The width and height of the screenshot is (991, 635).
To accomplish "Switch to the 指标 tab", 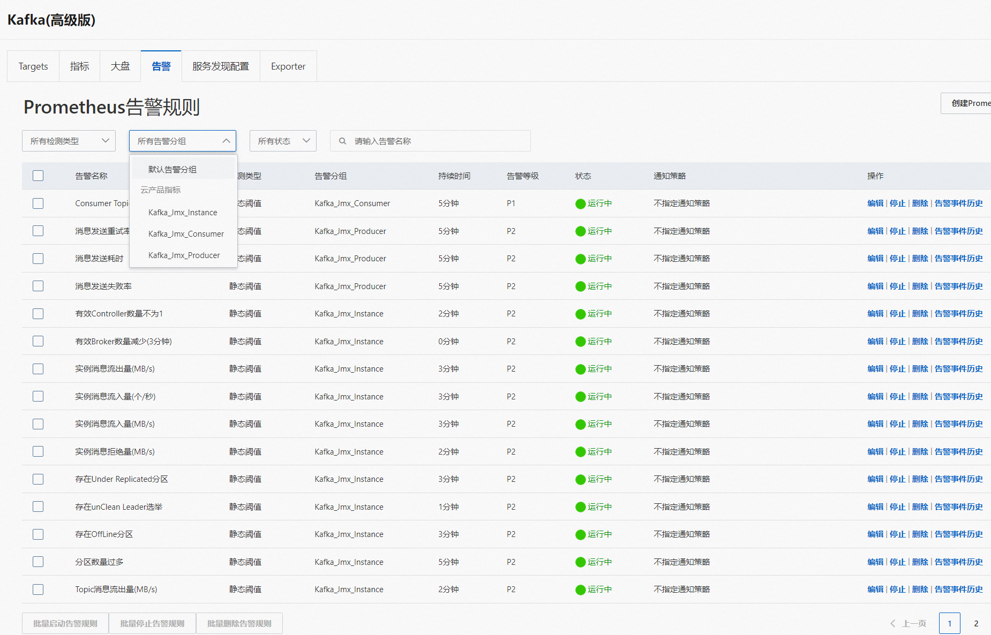I will point(79,66).
